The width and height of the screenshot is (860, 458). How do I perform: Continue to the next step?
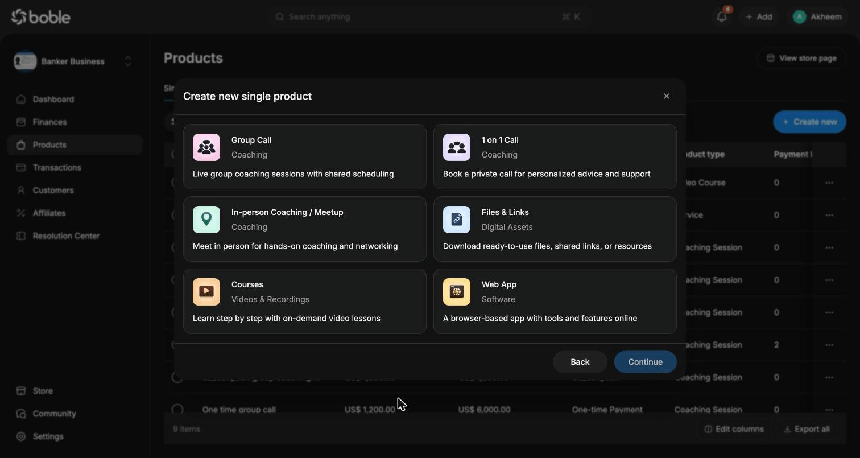(x=646, y=362)
